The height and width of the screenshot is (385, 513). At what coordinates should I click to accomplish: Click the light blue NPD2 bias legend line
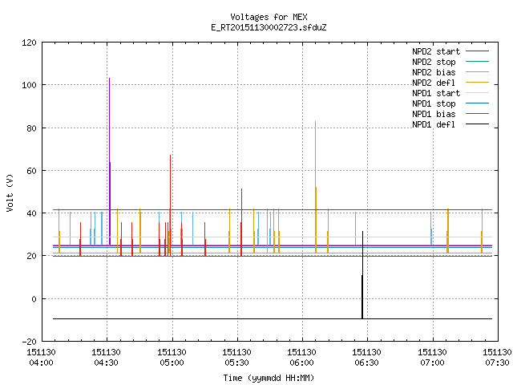(x=477, y=72)
